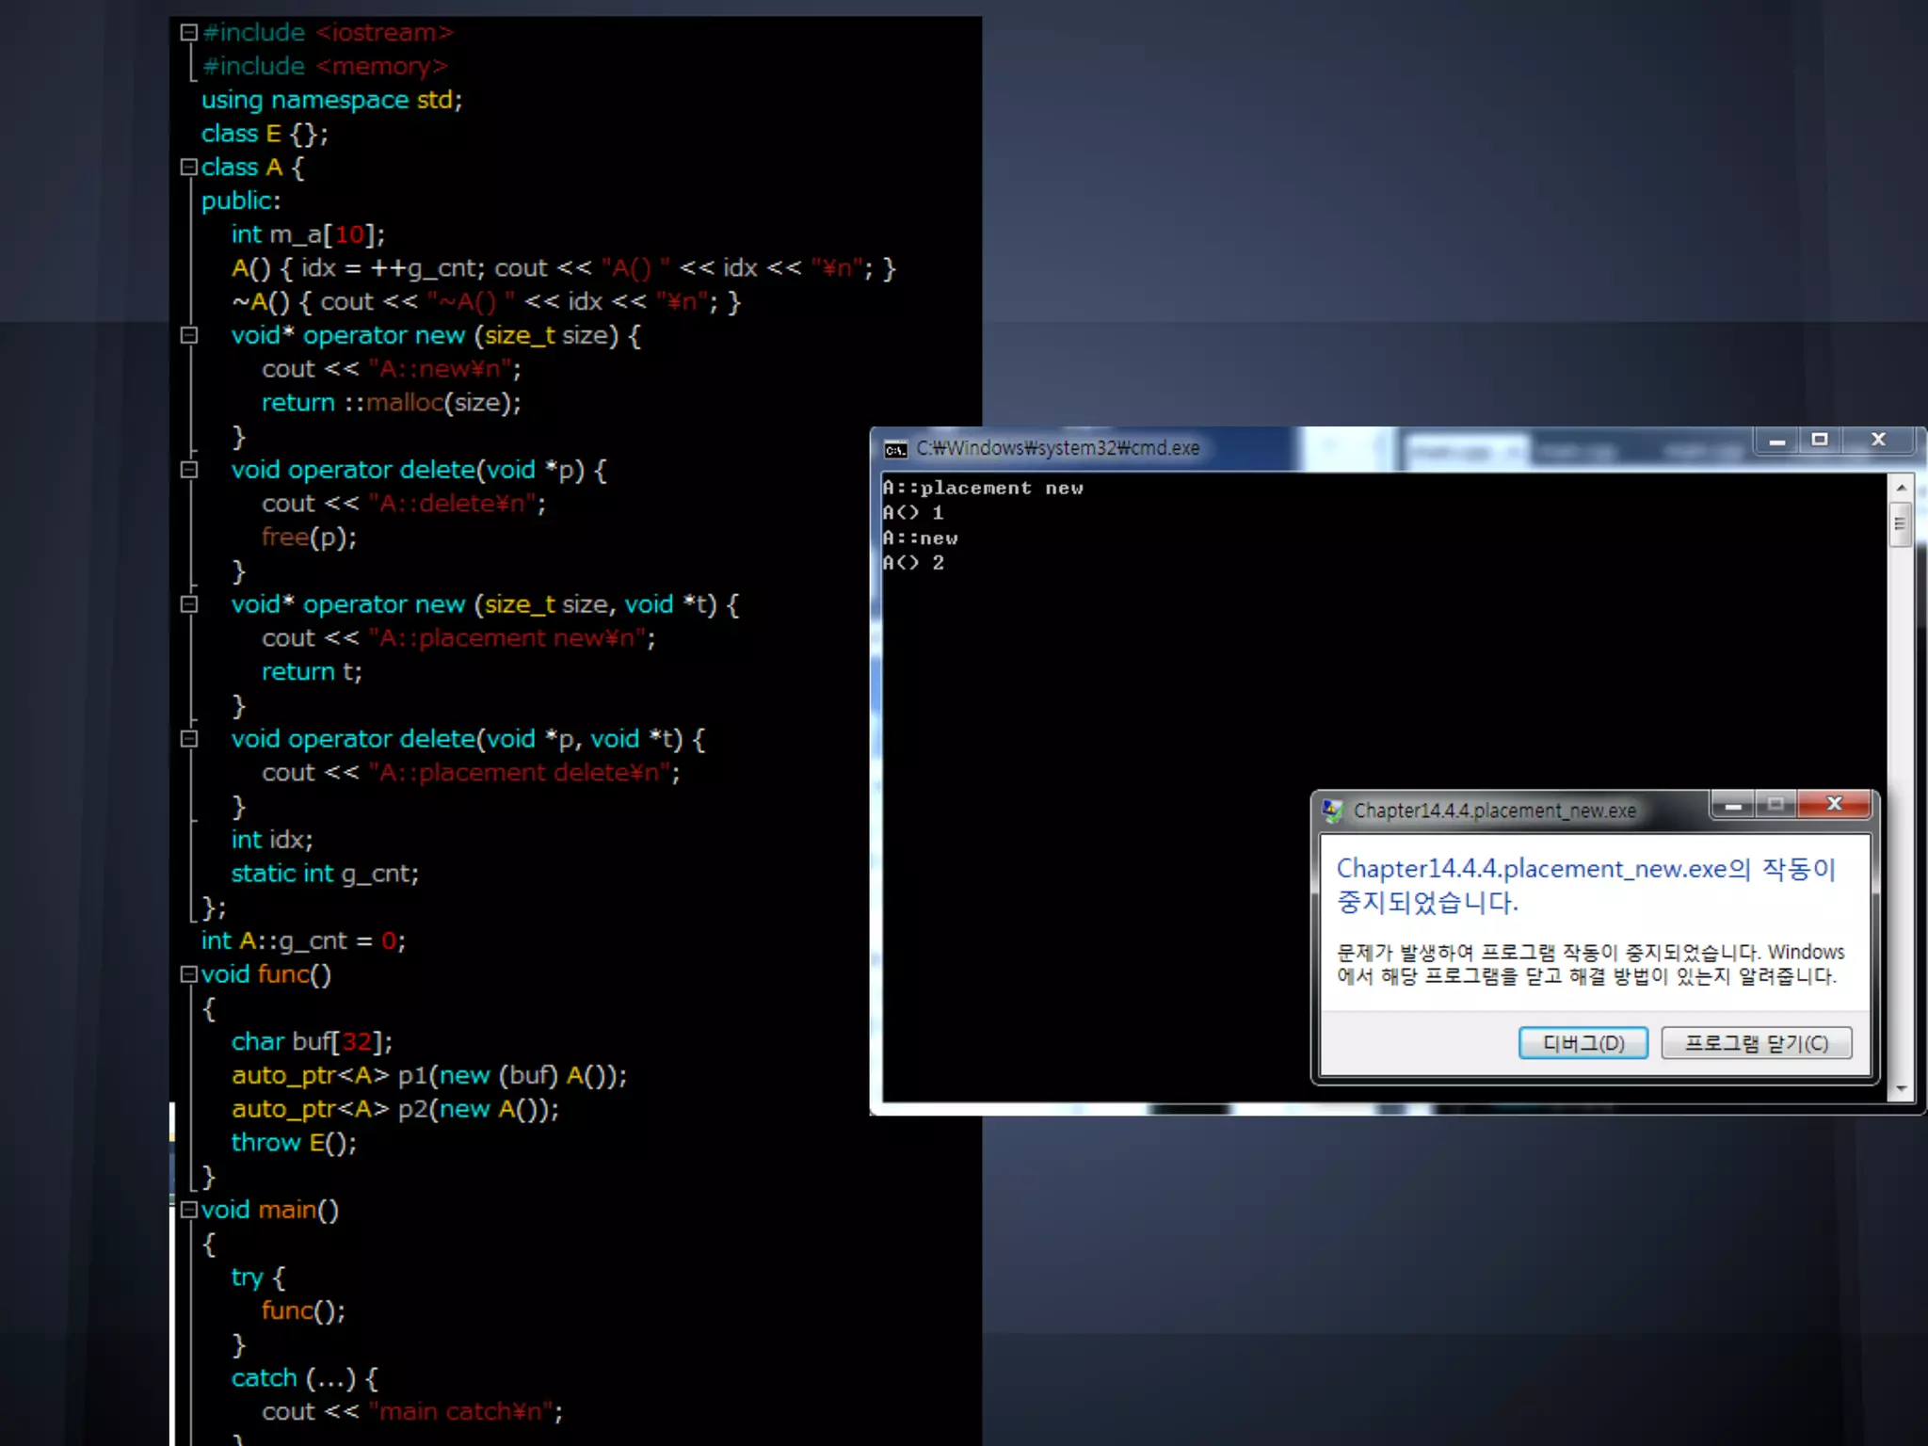Collapse placement operator delete fold marker

pos(189,739)
